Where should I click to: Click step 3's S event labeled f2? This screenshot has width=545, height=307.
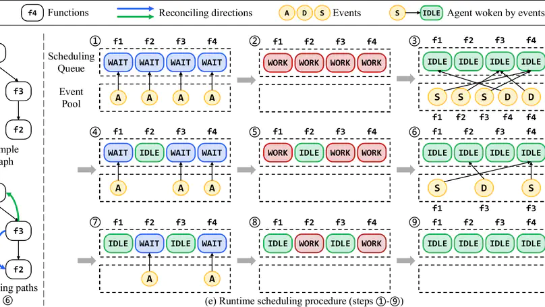click(461, 96)
